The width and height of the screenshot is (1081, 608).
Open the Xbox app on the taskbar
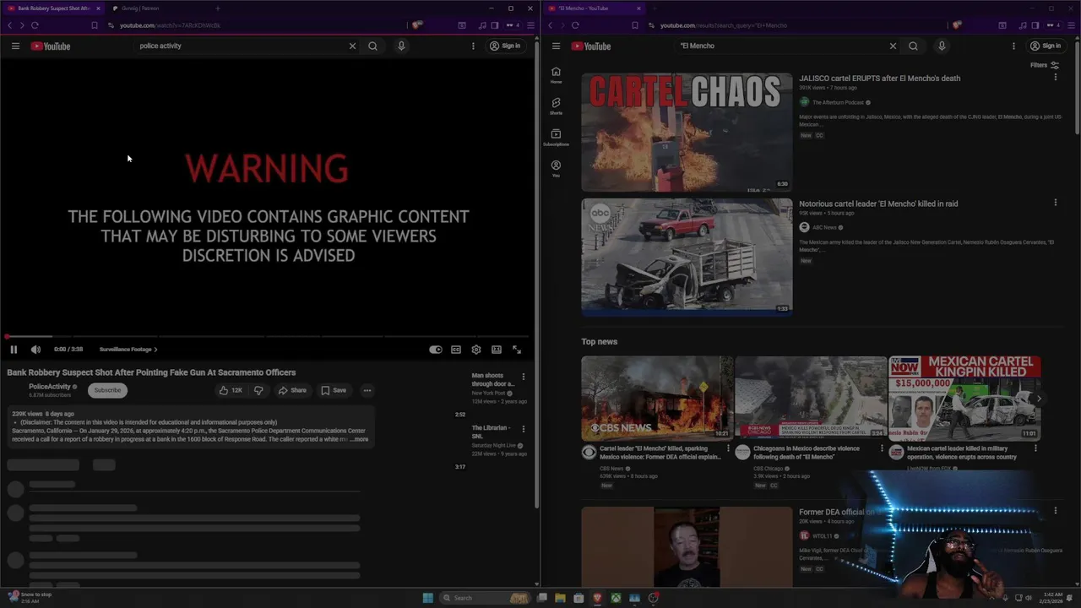coord(616,598)
